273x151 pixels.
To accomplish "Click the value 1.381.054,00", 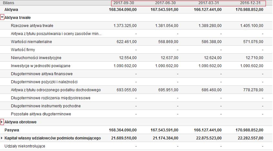I will click(167, 26).
